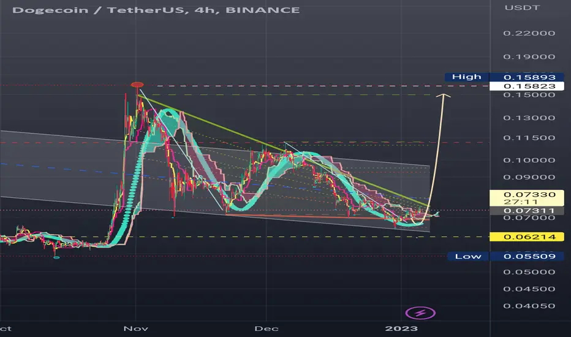
Task: Click the Dogecoin / TetherUS chart title
Action: (x=156, y=10)
